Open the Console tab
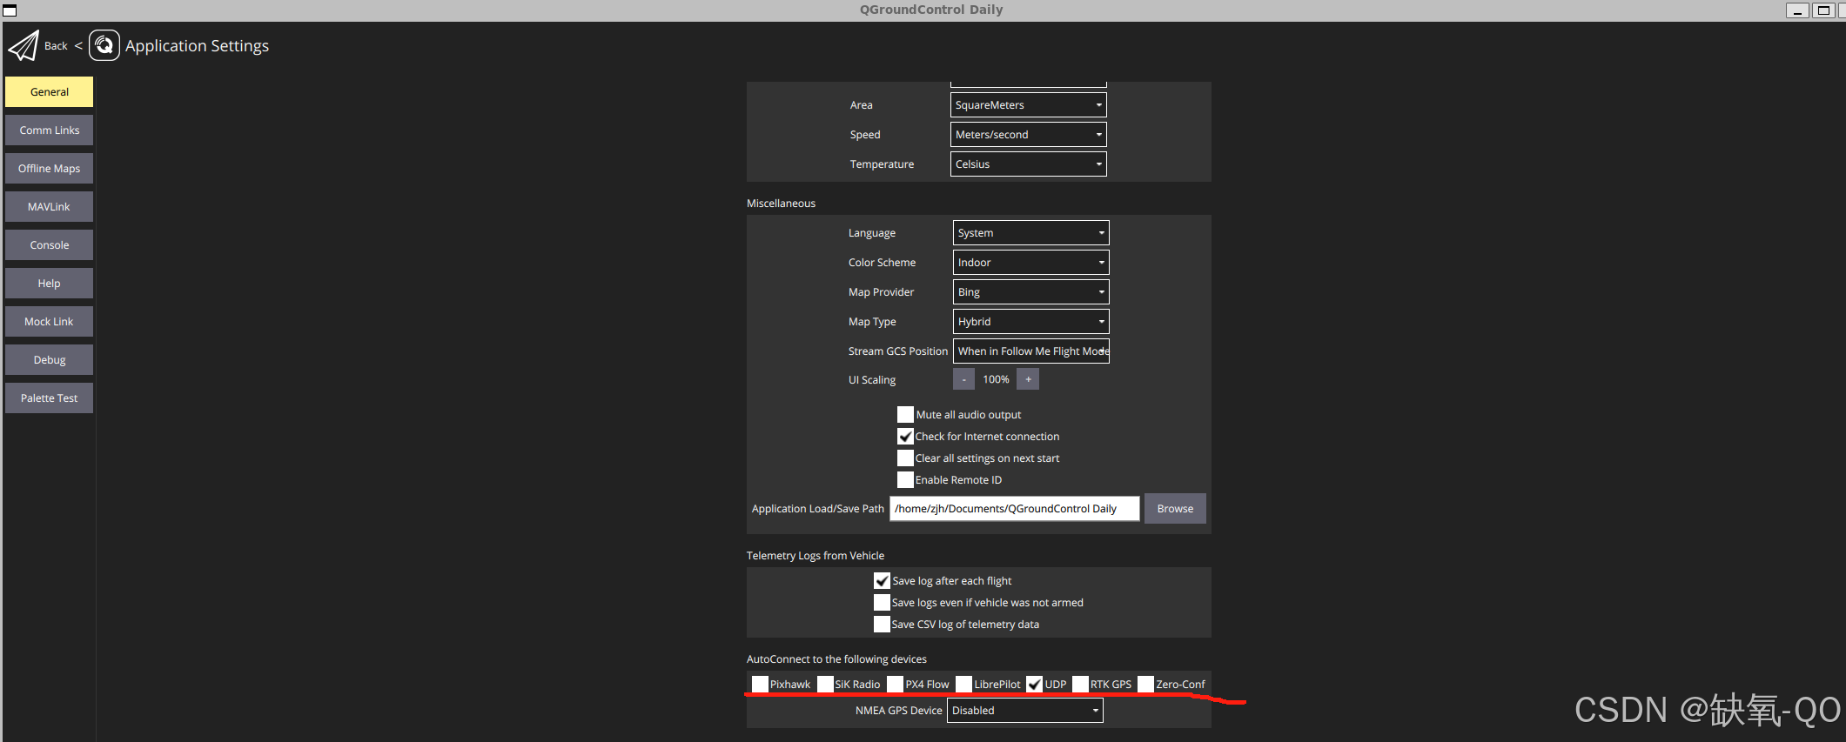 click(50, 244)
